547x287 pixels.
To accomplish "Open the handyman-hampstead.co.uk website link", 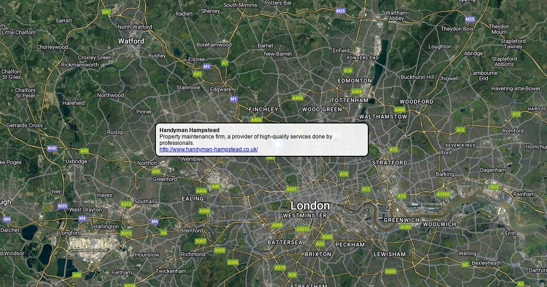I will point(209,149).
